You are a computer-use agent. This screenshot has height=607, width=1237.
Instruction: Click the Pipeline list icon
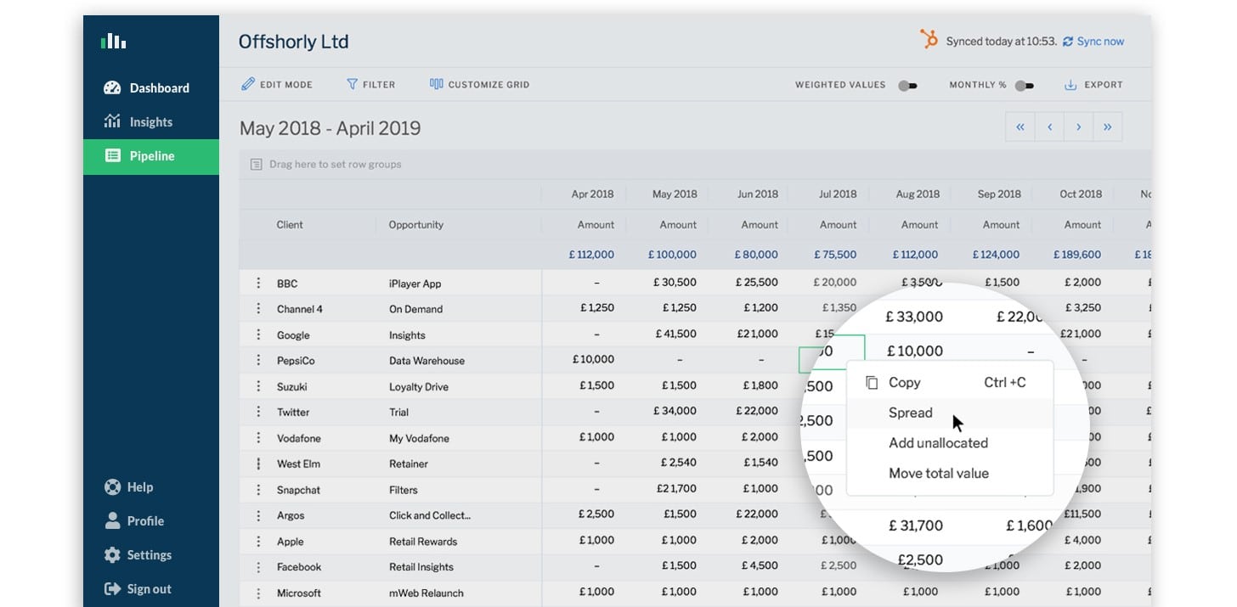112,156
